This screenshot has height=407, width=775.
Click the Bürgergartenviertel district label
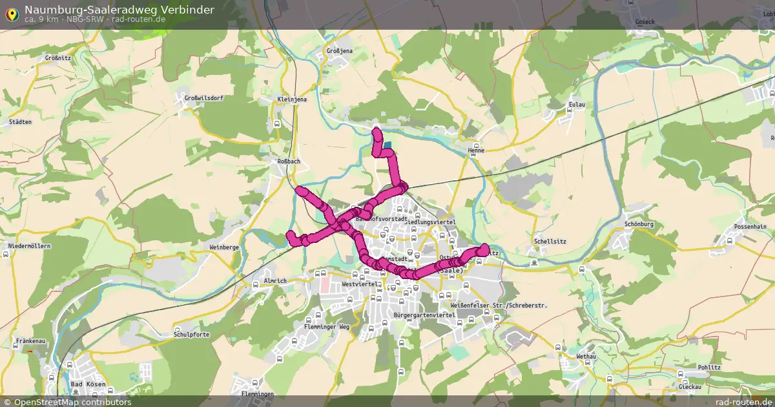(424, 315)
